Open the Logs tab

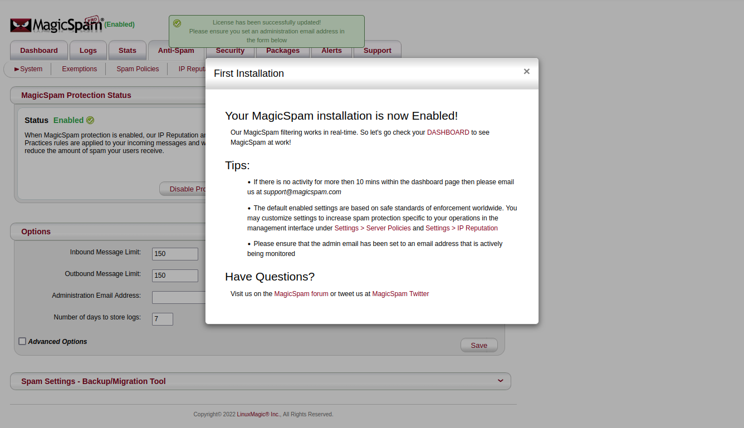pyautogui.click(x=88, y=50)
